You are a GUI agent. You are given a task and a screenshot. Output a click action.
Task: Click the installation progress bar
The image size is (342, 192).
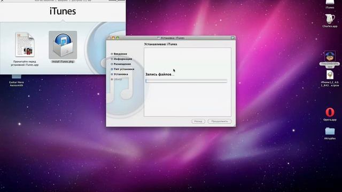(186, 81)
